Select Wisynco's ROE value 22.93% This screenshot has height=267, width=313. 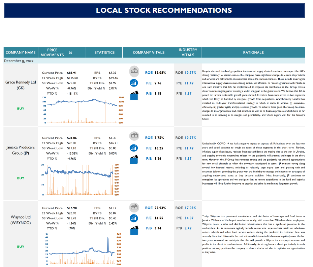pos(160,208)
